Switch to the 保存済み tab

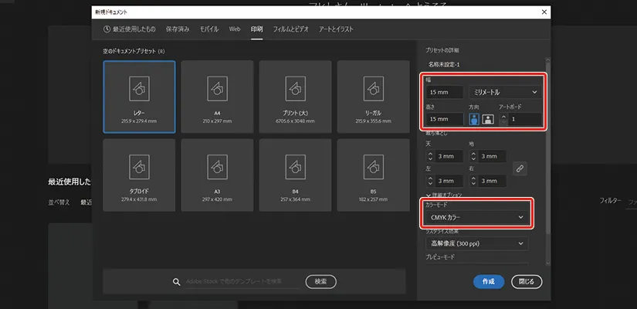[x=178, y=29]
